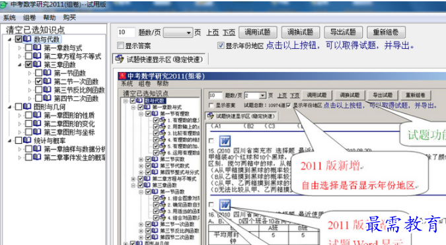446x245 pixels.
Task: Click the book icon beside 第三章函数
Action: [x=37, y=65]
